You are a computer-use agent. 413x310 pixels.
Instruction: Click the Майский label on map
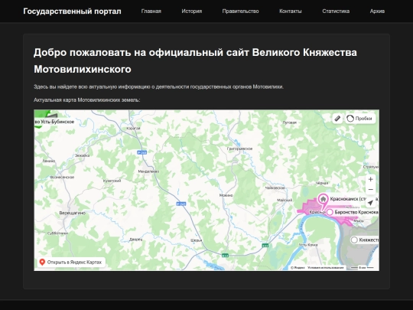coord(285,200)
